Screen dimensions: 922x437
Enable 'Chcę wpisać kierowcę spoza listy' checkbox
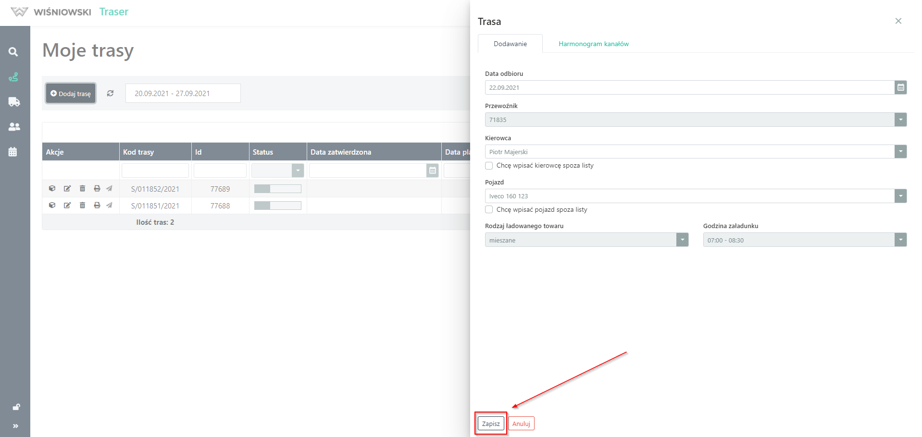click(x=489, y=166)
